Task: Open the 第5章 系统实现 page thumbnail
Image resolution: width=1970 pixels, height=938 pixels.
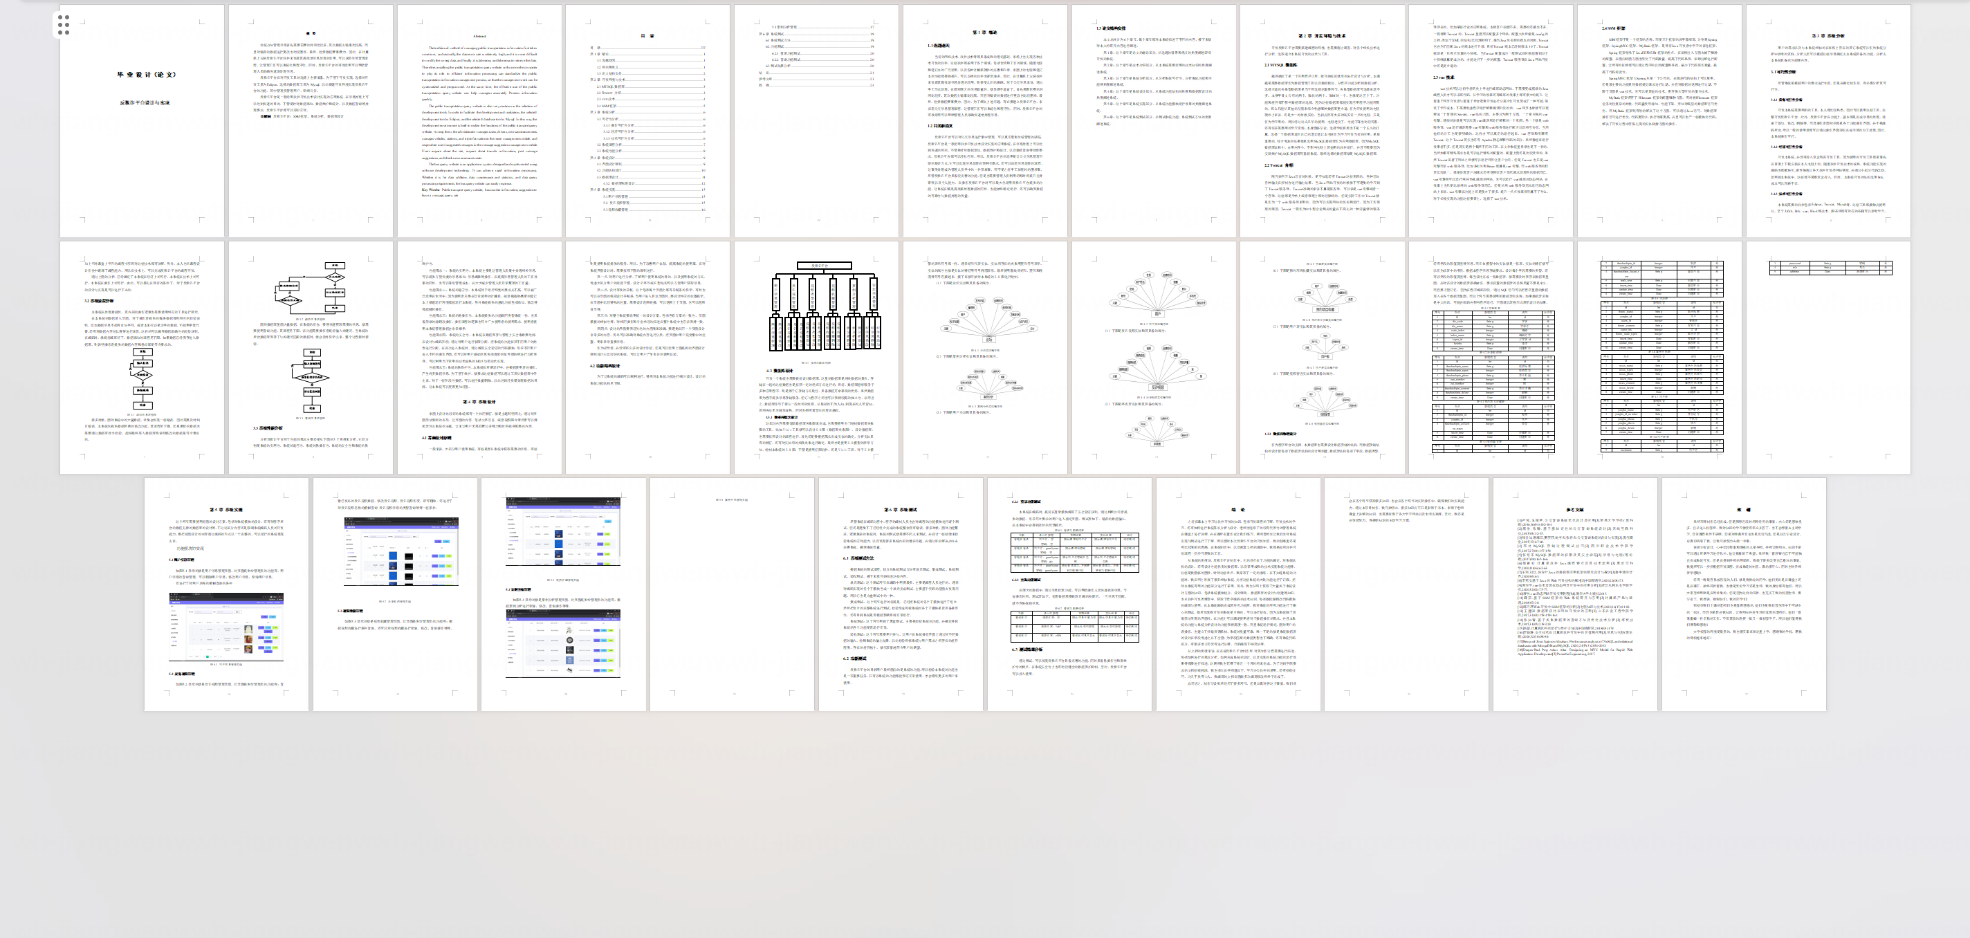Action: coord(226,594)
